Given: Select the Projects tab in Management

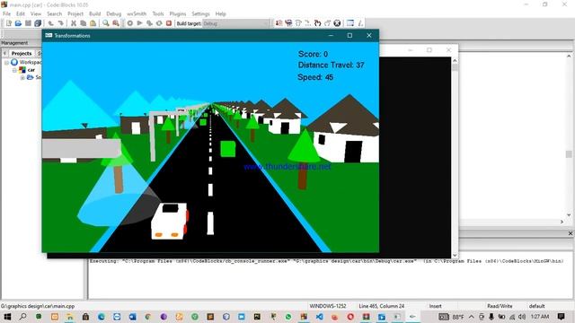Looking at the screenshot, I should 22,54.
